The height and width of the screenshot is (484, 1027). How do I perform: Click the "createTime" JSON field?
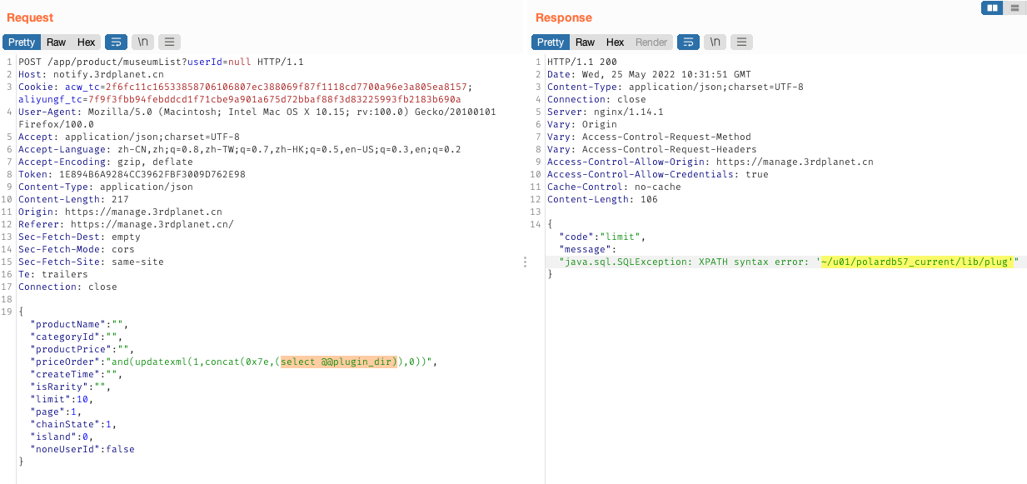pos(77,375)
